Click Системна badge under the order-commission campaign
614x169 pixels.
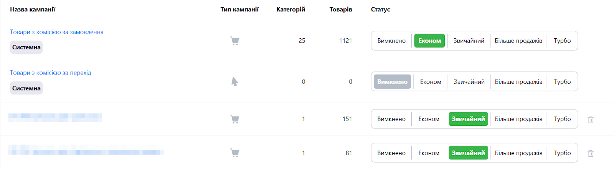coord(26,47)
